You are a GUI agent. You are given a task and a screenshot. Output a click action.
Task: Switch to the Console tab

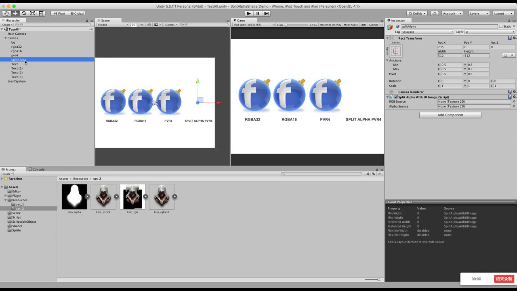pos(38,169)
